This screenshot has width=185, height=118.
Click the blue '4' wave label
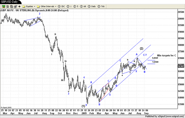84,77
